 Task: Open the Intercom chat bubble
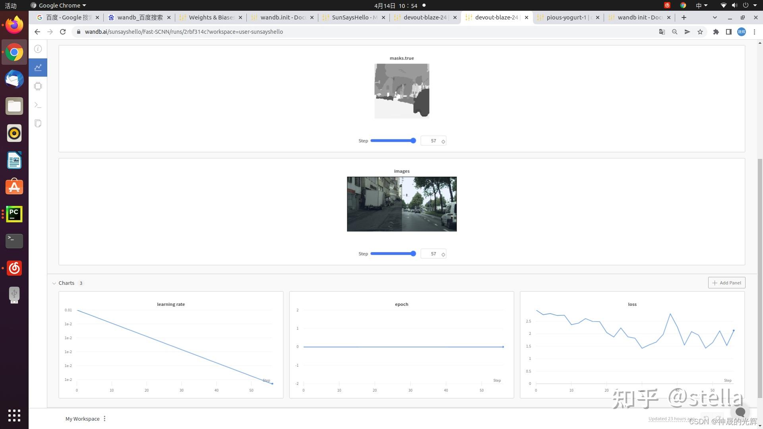pyautogui.click(x=740, y=412)
